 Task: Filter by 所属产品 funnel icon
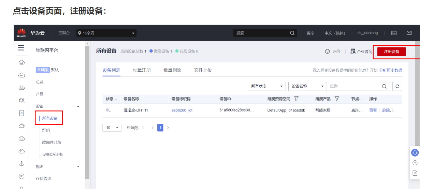(x=337, y=99)
